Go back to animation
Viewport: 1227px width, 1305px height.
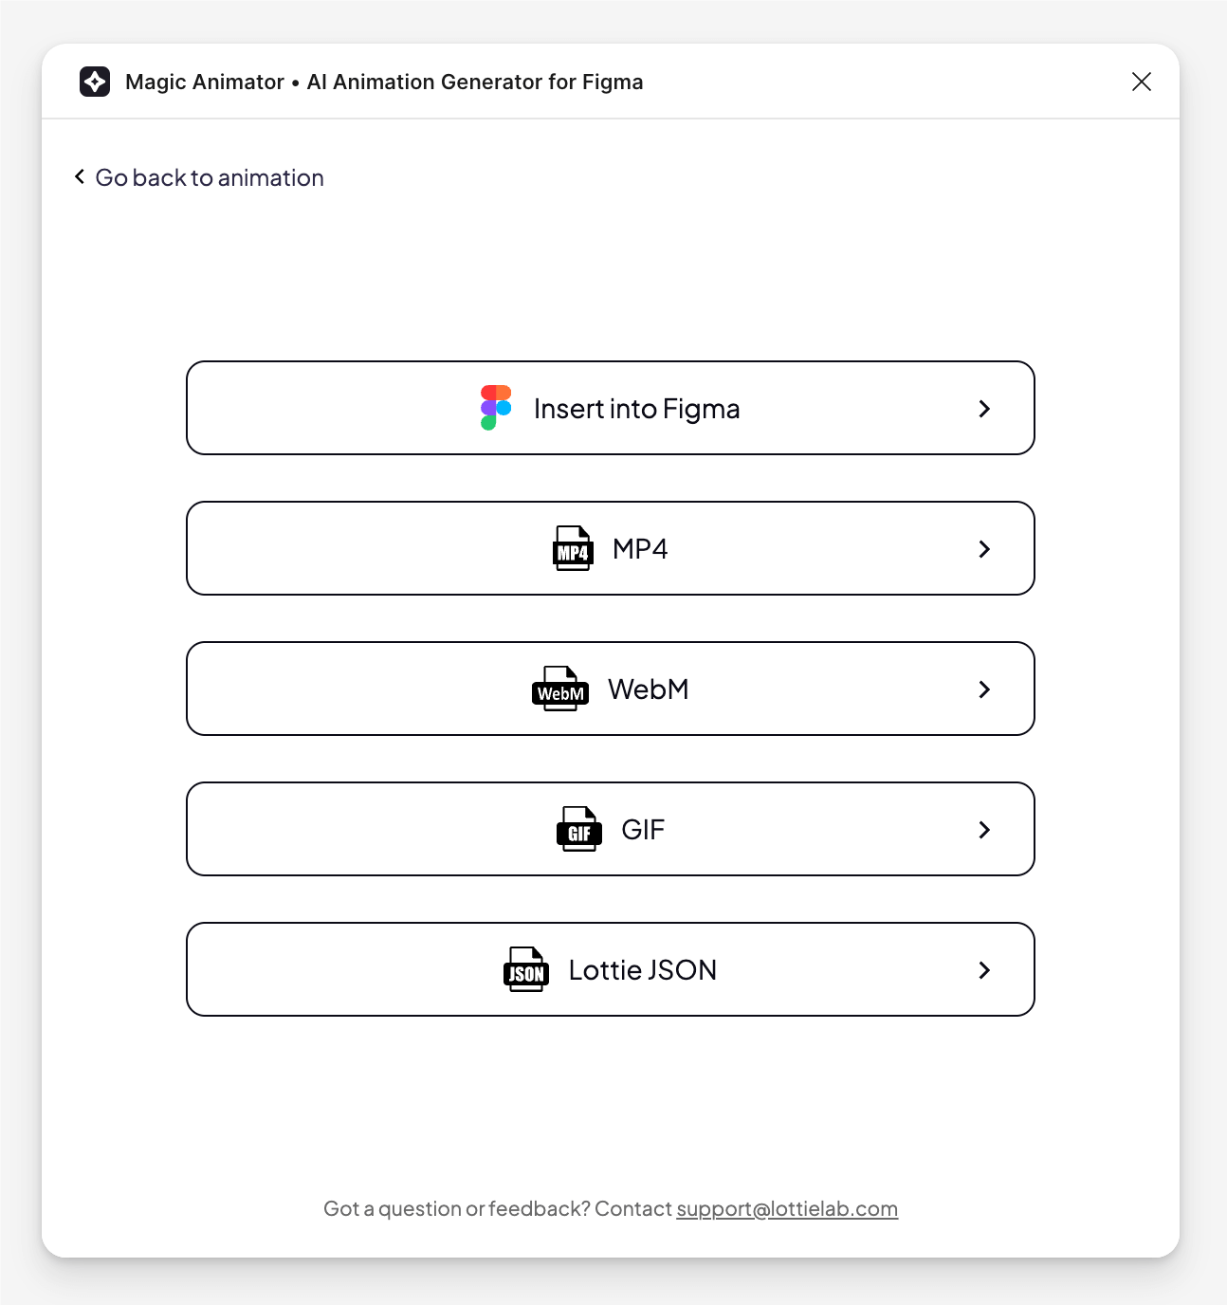210,178
